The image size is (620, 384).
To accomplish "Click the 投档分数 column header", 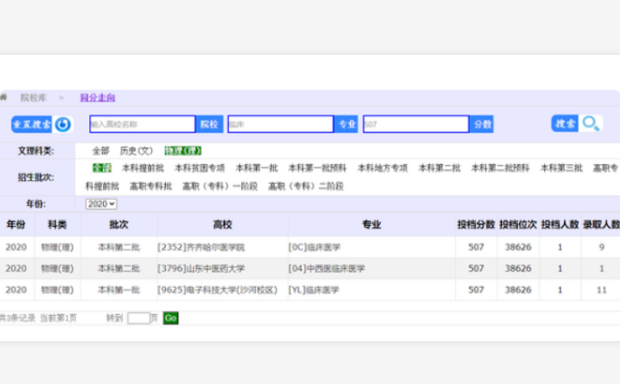I will point(476,225).
